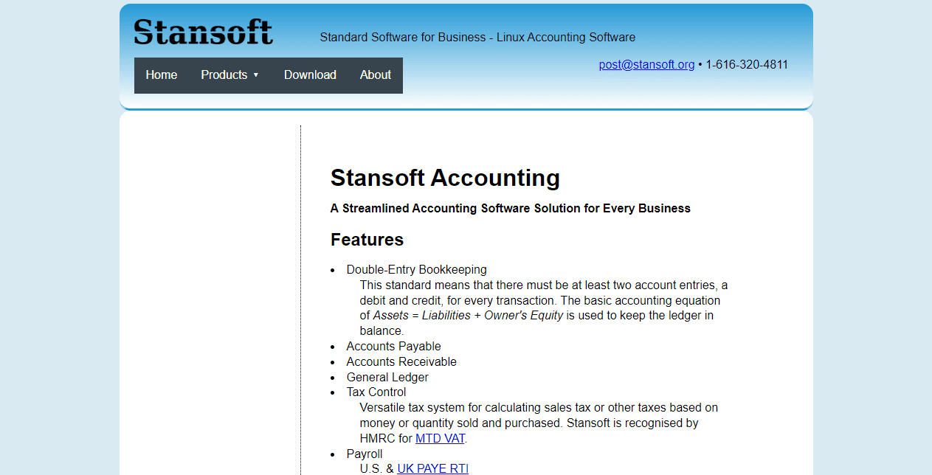Select the General Ledger list item
The width and height of the screenshot is (932, 475).
387,377
